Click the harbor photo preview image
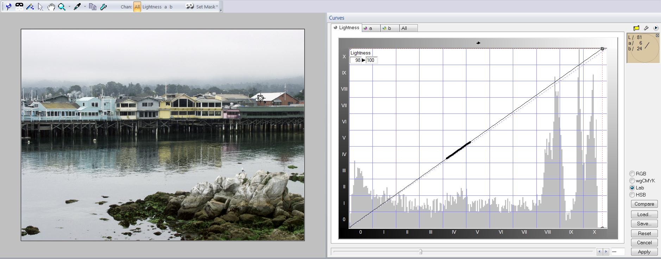This screenshot has height=259, width=661. [163, 135]
